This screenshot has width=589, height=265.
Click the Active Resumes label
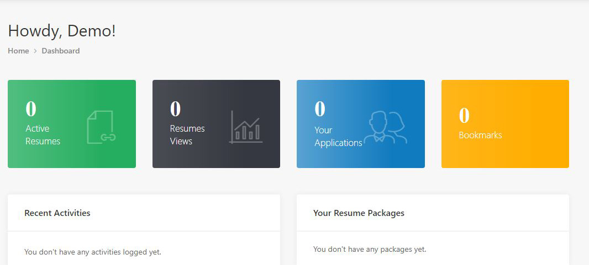point(43,135)
